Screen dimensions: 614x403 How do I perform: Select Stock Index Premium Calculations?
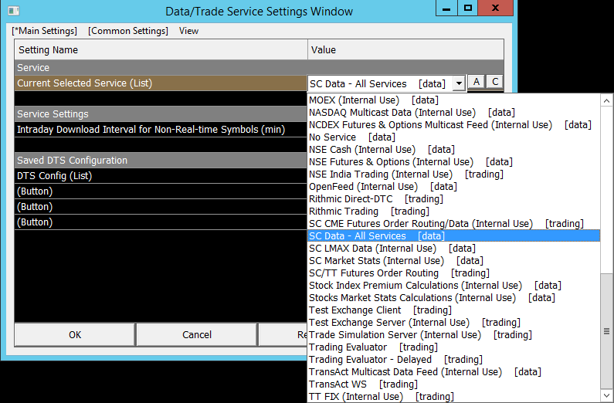(454, 285)
